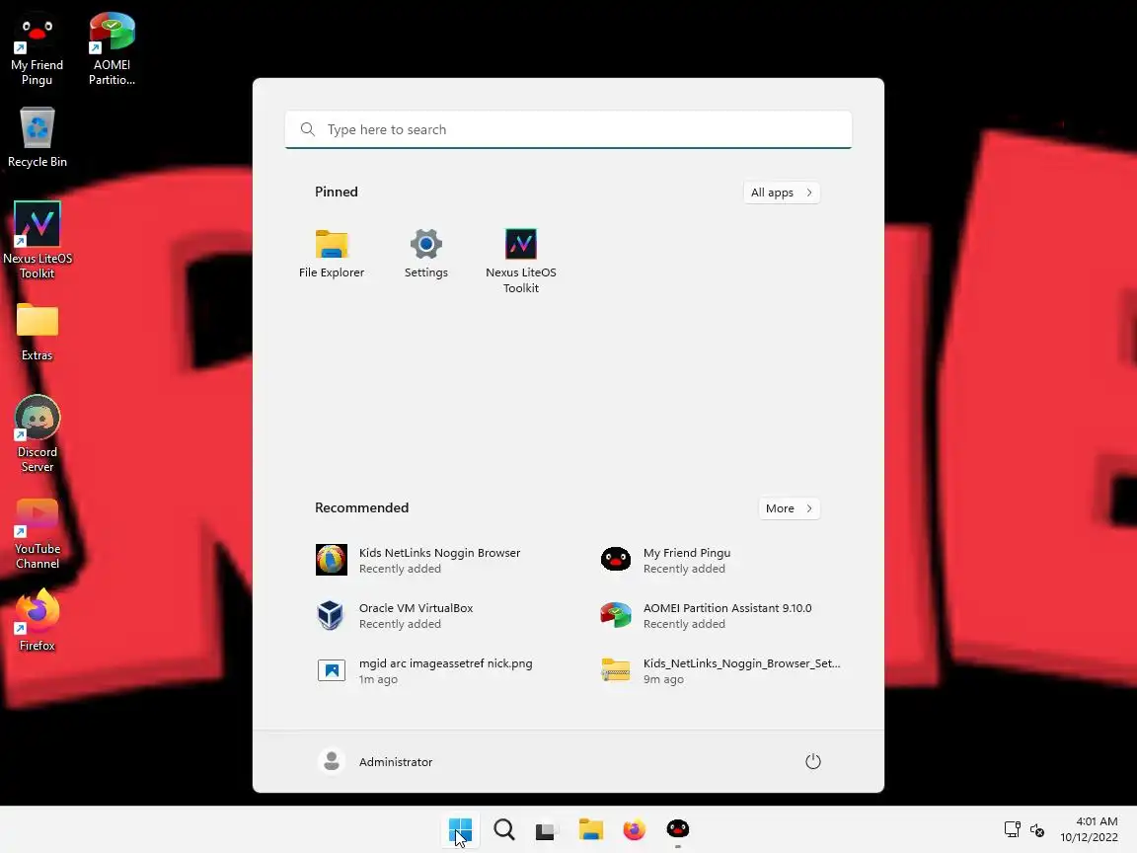
Task: Open AOMEI Partition Assistant desktop shortcut
Action: [x=112, y=49]
